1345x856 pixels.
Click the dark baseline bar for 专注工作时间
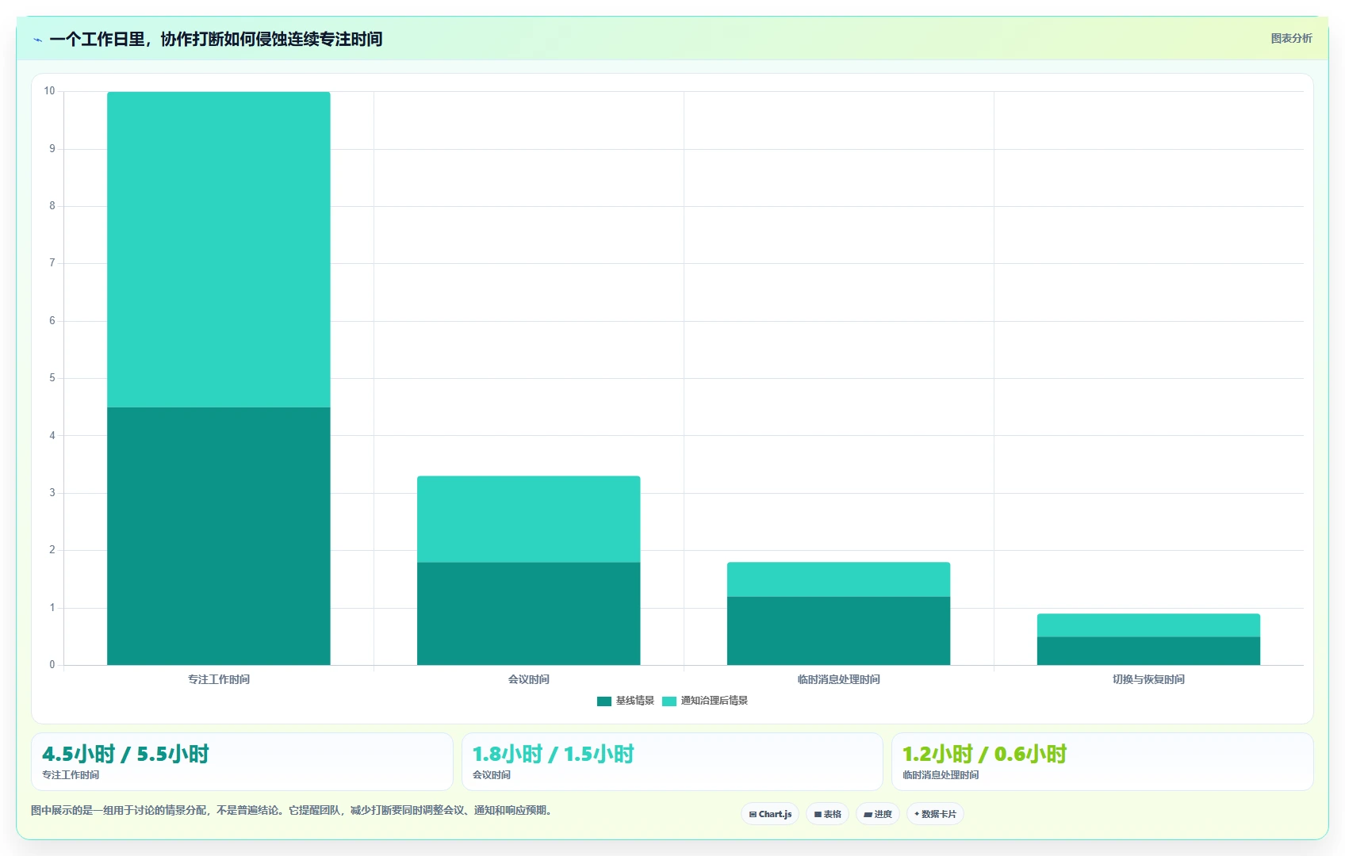219,537
